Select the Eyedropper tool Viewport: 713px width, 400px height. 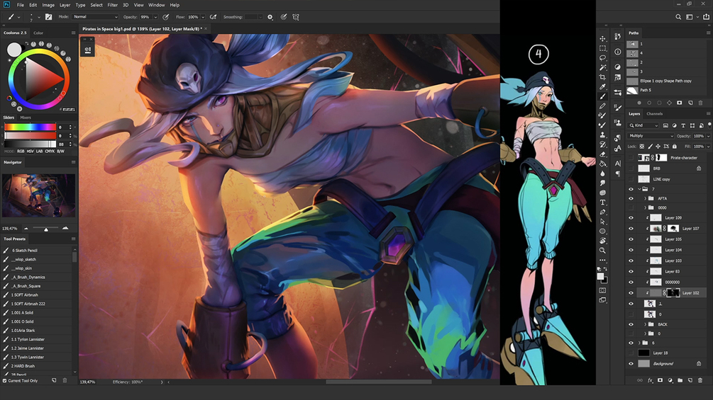(602, 86)
